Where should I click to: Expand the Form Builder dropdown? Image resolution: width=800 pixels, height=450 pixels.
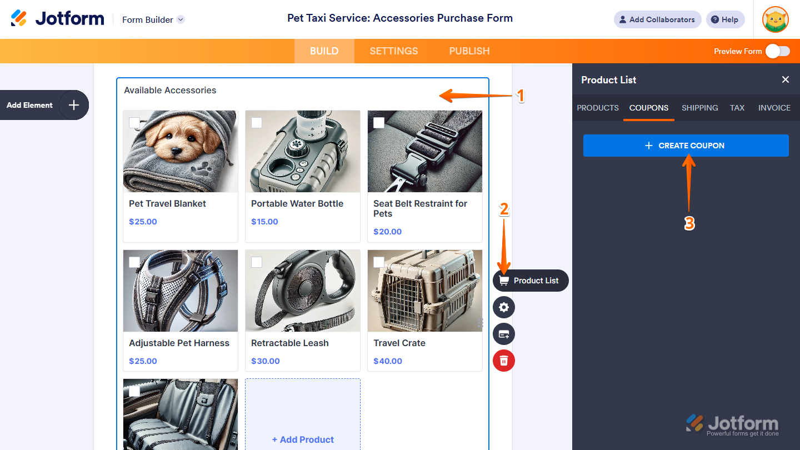click(181, 19)
